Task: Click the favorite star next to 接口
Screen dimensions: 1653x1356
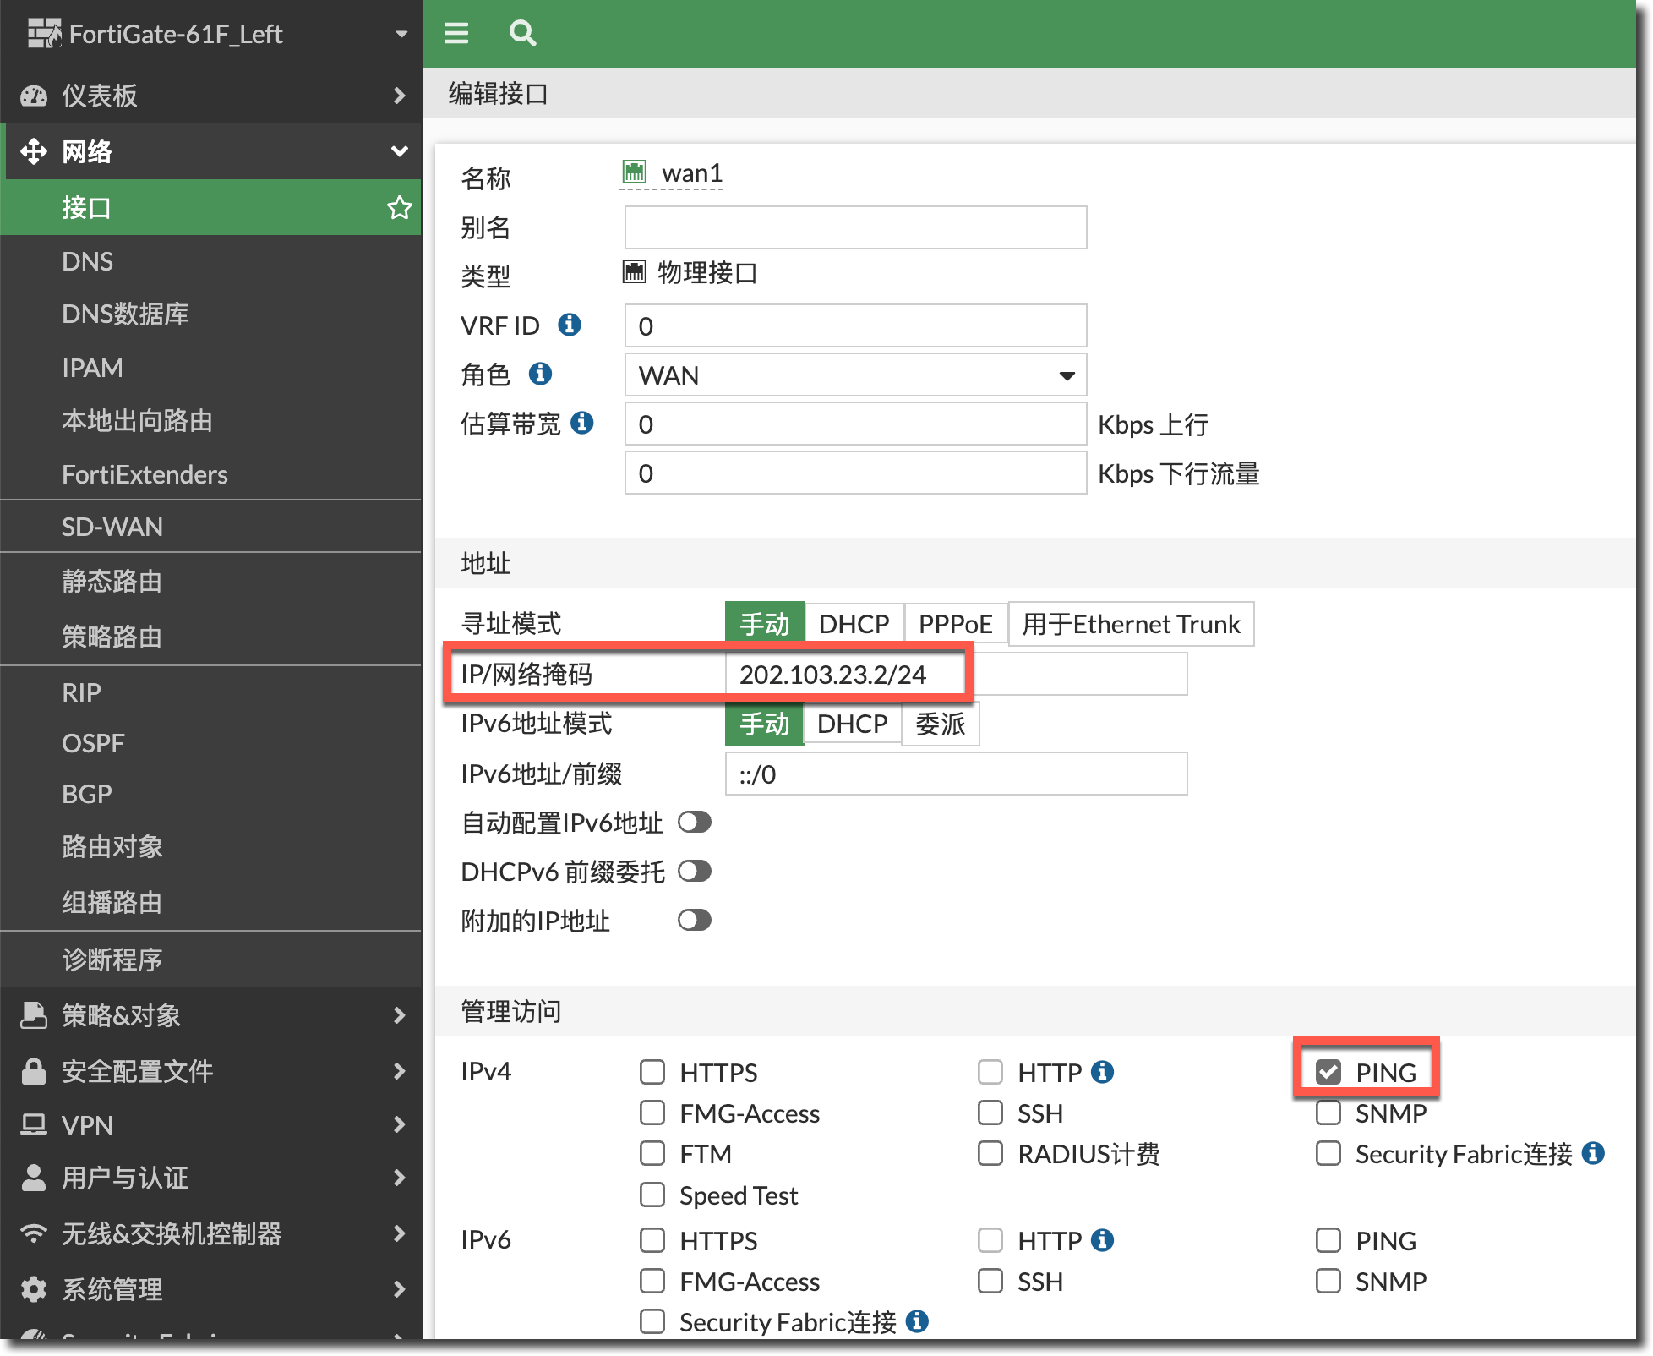Action: (399, 207)
